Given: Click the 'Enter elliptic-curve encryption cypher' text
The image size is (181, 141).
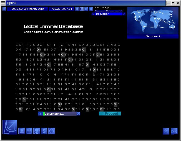Looking at the screenshot, I should pos(54,32).
